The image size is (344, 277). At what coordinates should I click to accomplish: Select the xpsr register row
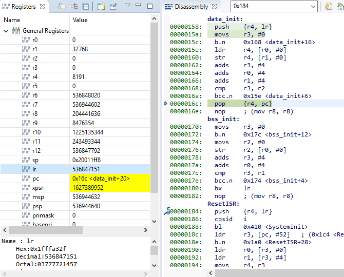click(x=75, y=188)
